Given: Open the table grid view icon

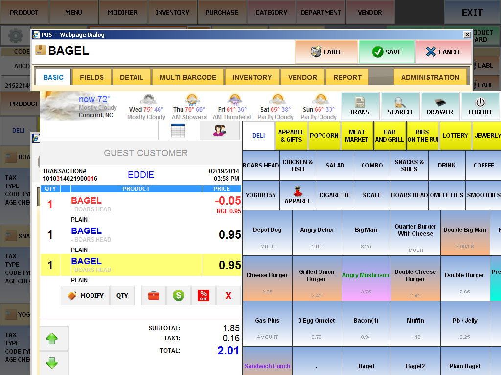Looking at the screenshot, I should (x=178, y=131).
